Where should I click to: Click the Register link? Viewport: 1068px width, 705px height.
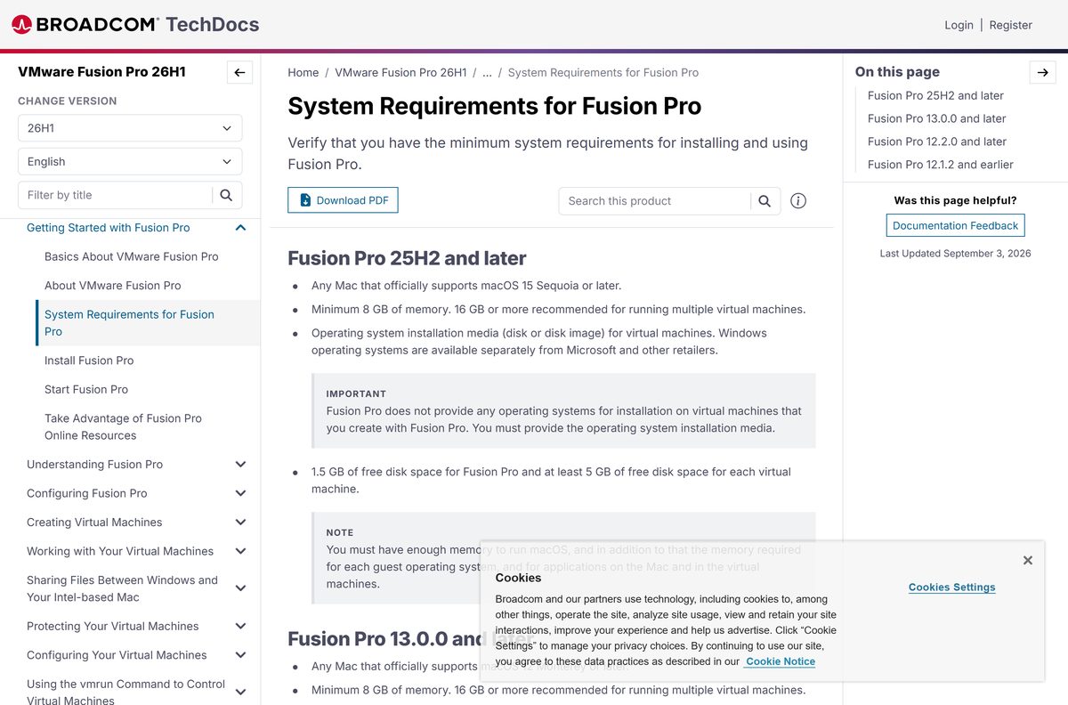[1011, 25]
